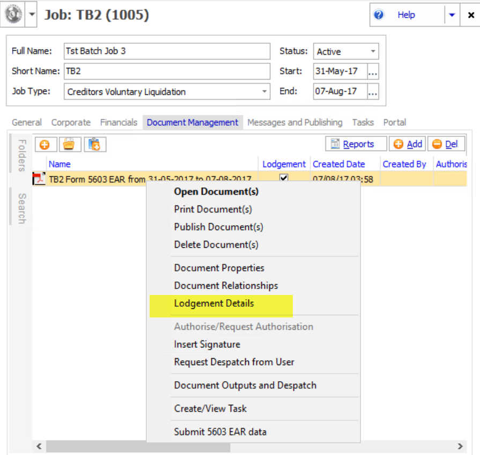Switch to the General tab
Image resolution: width=480 pixels, height=455 pixels.
(x=27, y=122)
